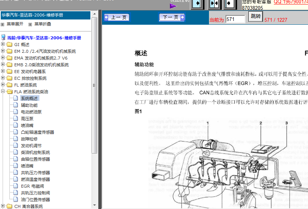
Task: Click the page icon beside 油门位置传感器
Action: [16, 199]
